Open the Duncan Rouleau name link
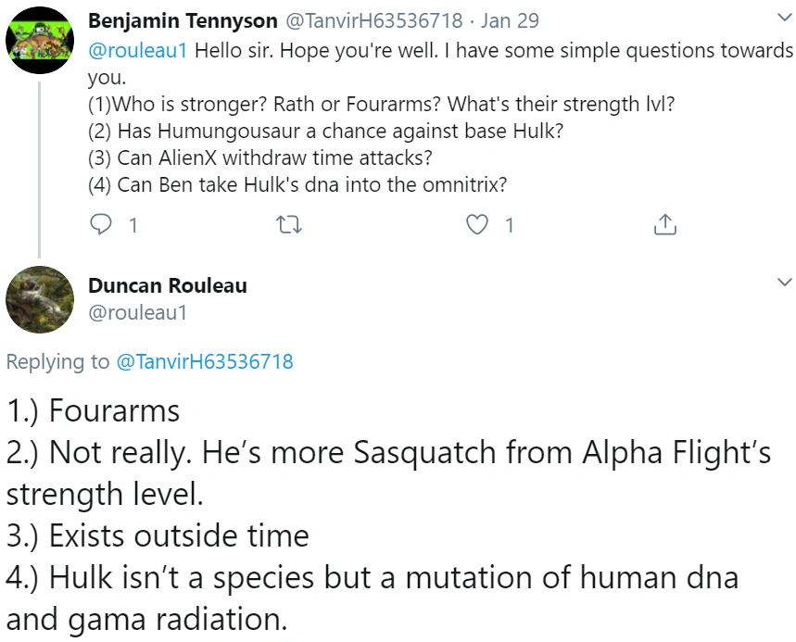796x642 pixels. pyautogui.click(x=167, y=285)
